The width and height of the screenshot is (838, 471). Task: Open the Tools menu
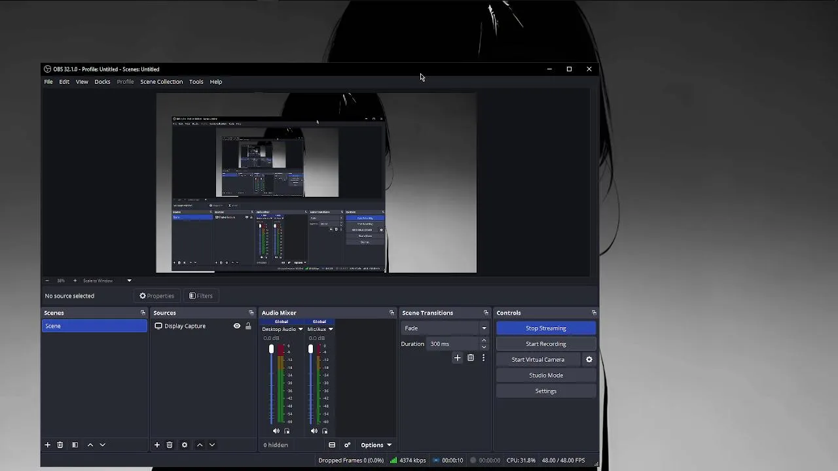coord(196,82)
